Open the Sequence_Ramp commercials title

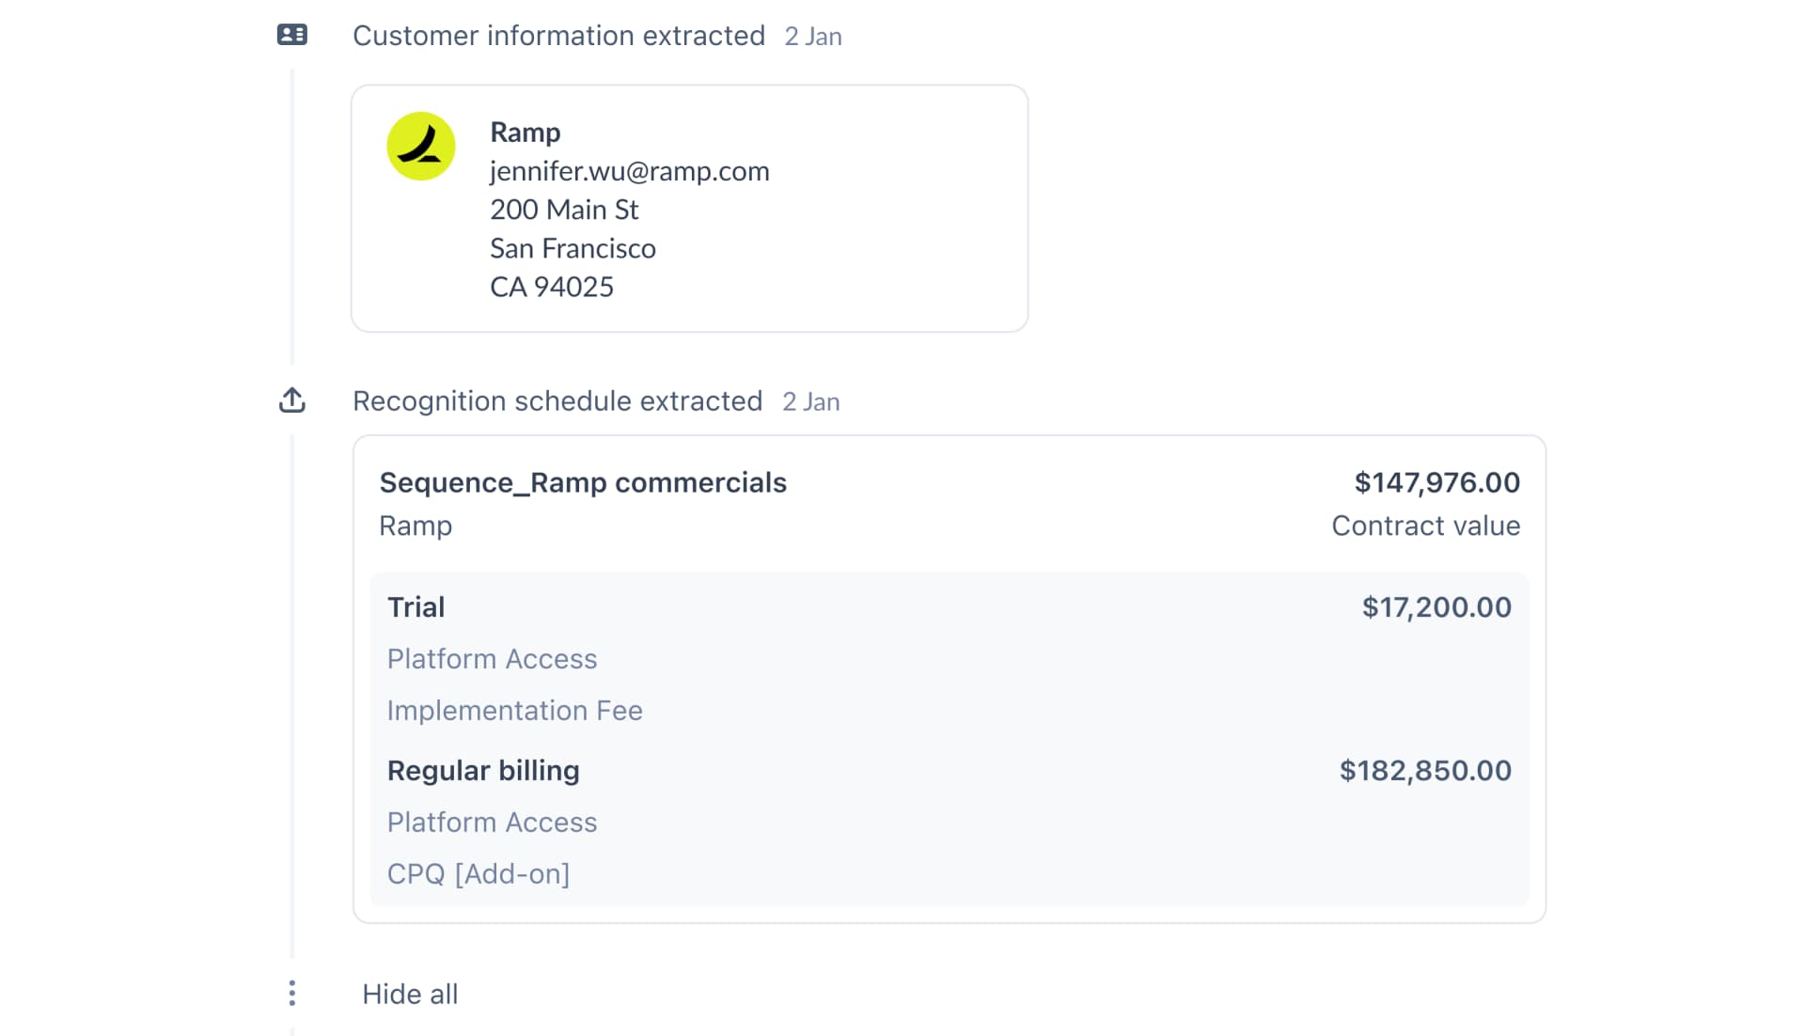point(583,482)
